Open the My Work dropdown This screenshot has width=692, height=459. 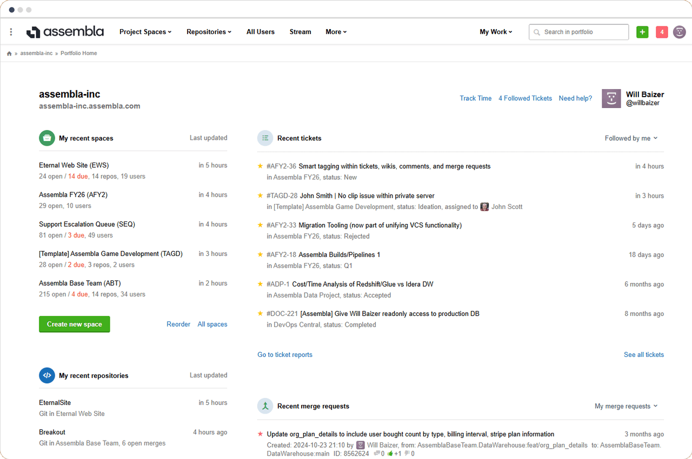tap(496, 32)
